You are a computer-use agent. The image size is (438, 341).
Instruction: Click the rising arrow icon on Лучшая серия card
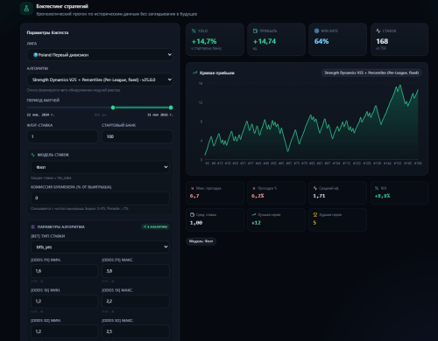click(x=254, y=215)
